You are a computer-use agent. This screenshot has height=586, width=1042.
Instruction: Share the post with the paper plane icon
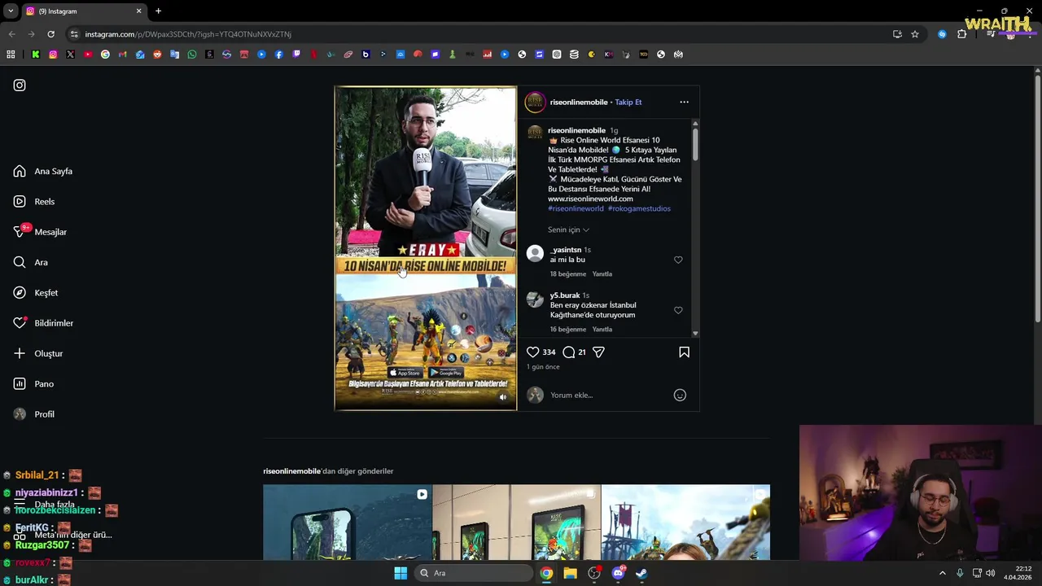tap(598, 352)
